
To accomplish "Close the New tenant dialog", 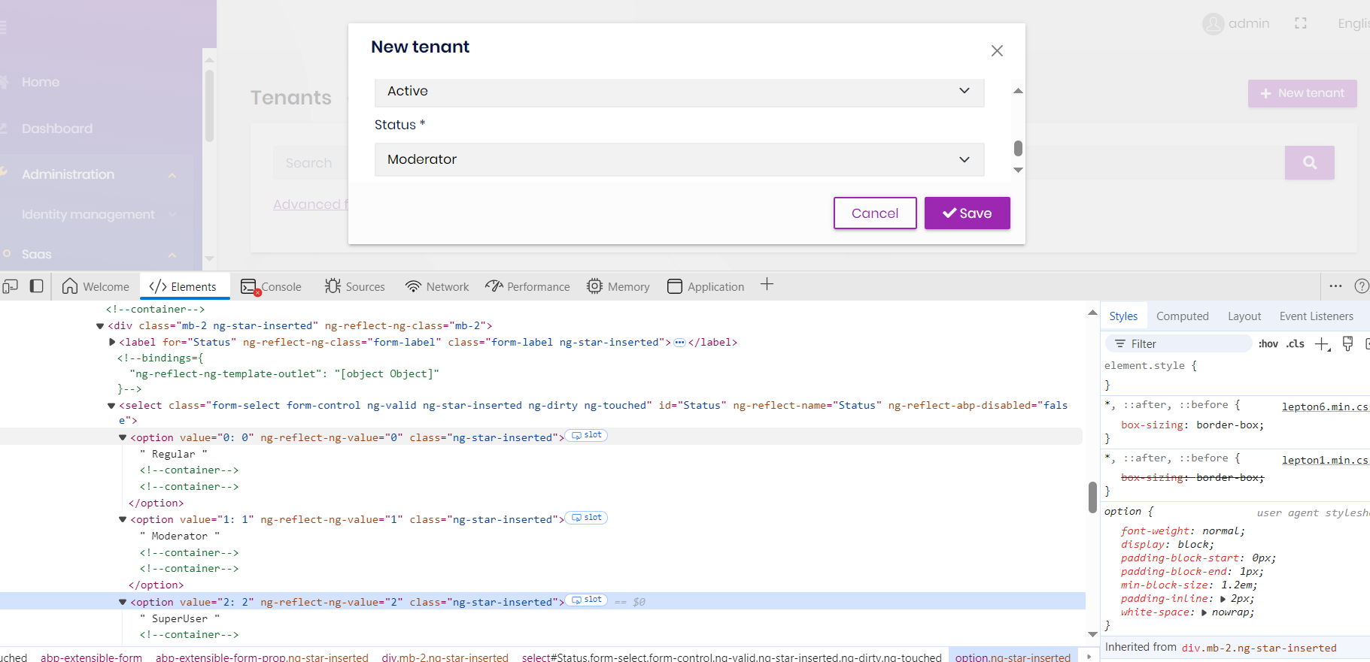I will 997,50.
